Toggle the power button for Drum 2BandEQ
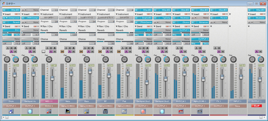Image resolution: width=268 pixels, height=121 pixels. 4,10
